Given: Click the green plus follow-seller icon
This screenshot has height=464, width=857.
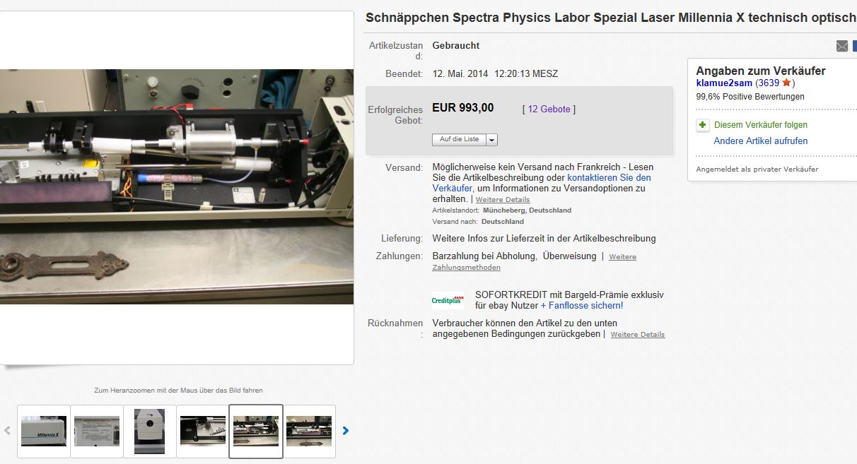Looking at the screenshot, I should [x=702, y=125].
